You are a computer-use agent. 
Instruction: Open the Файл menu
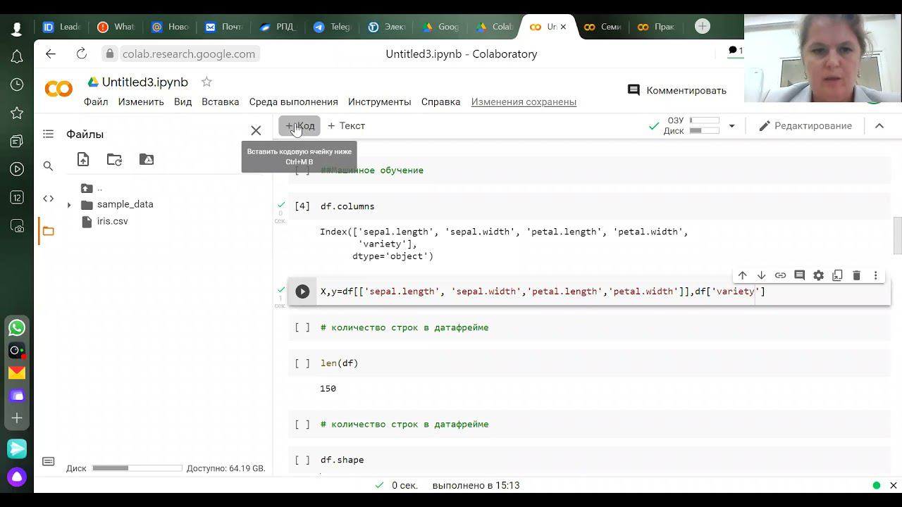pyautogui.click(x=96, y=101)
